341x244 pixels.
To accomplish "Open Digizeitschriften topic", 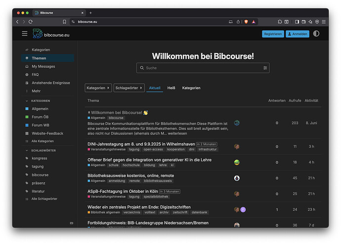I will (139, 207).
